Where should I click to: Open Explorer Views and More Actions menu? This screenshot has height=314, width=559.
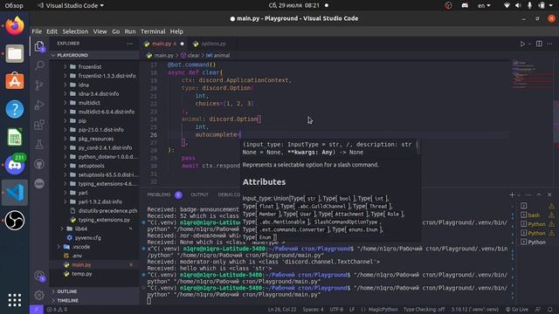coord(130,44)
